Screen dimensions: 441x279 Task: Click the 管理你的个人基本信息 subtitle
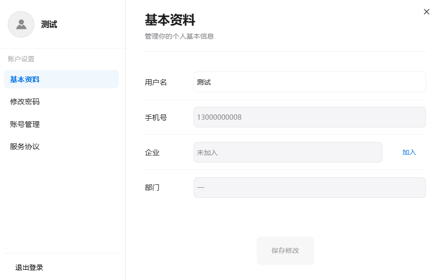(180, 36)
